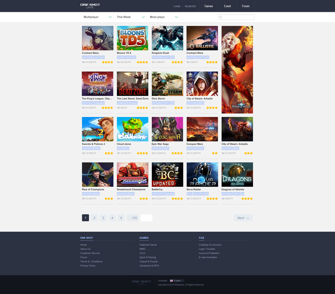
Task: Open the Nova Raider thumbnail
Action: [x=202, y=174]
